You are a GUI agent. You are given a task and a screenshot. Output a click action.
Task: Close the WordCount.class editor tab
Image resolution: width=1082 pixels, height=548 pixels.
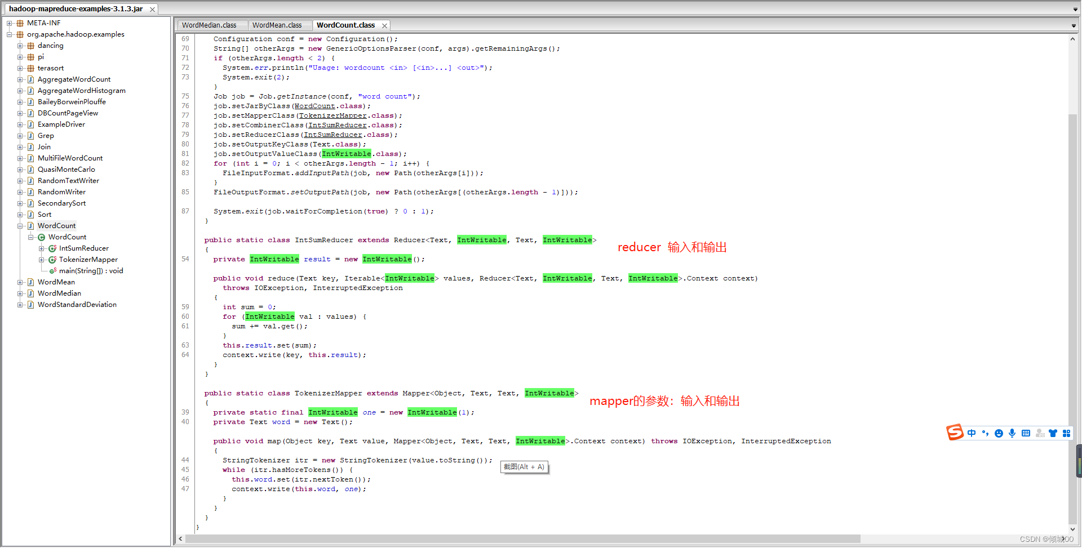(384, 26)
